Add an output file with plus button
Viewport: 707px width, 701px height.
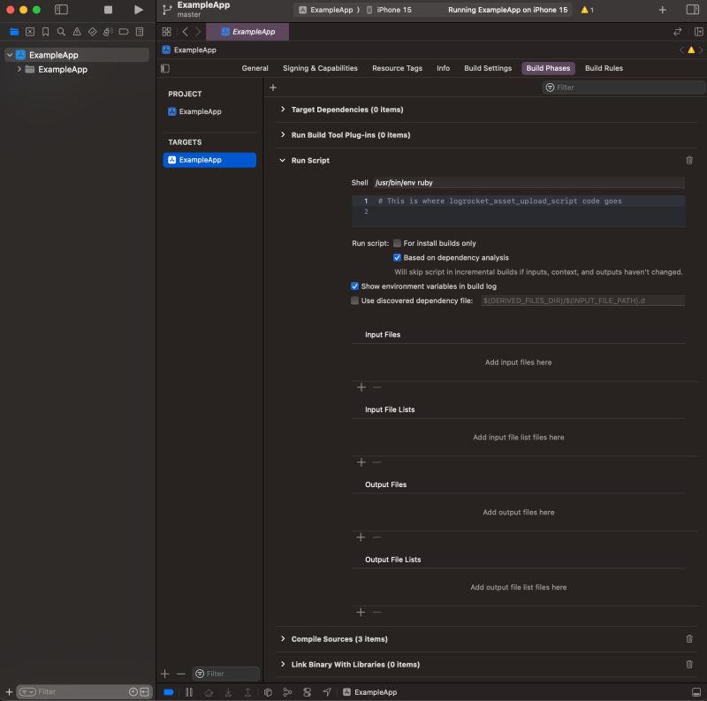pyautogui.click(x=361, y=537)
